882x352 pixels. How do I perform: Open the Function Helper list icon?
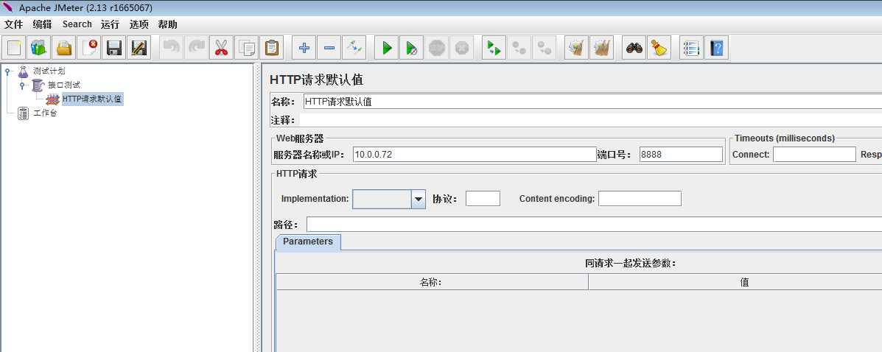pyautogui.click(x=691, y=48)
